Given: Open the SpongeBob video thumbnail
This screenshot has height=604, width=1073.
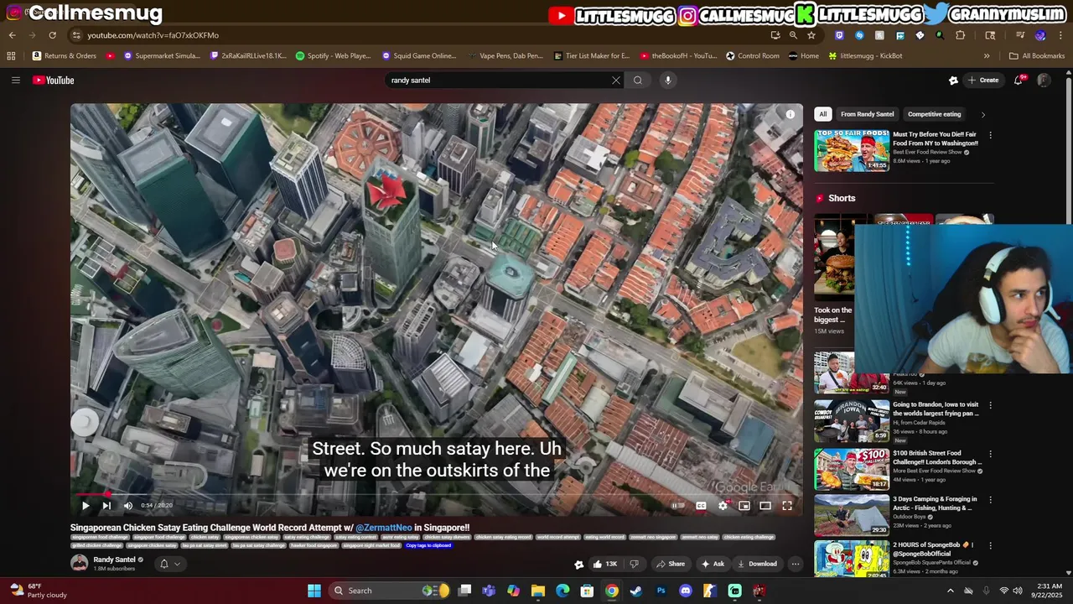Looking at the screenshot, I should tap(852, 559).
